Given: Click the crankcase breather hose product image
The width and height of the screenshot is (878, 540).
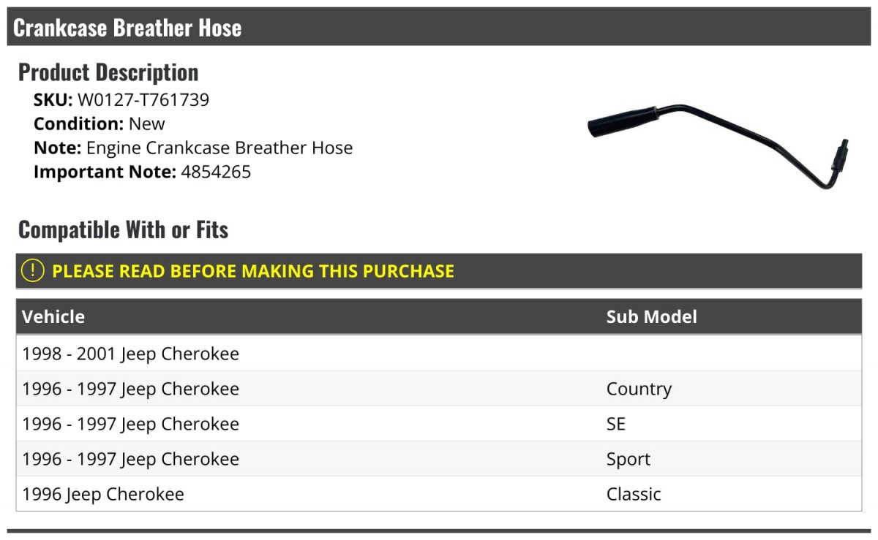Looking at the screenshot, I should (718, 146).
